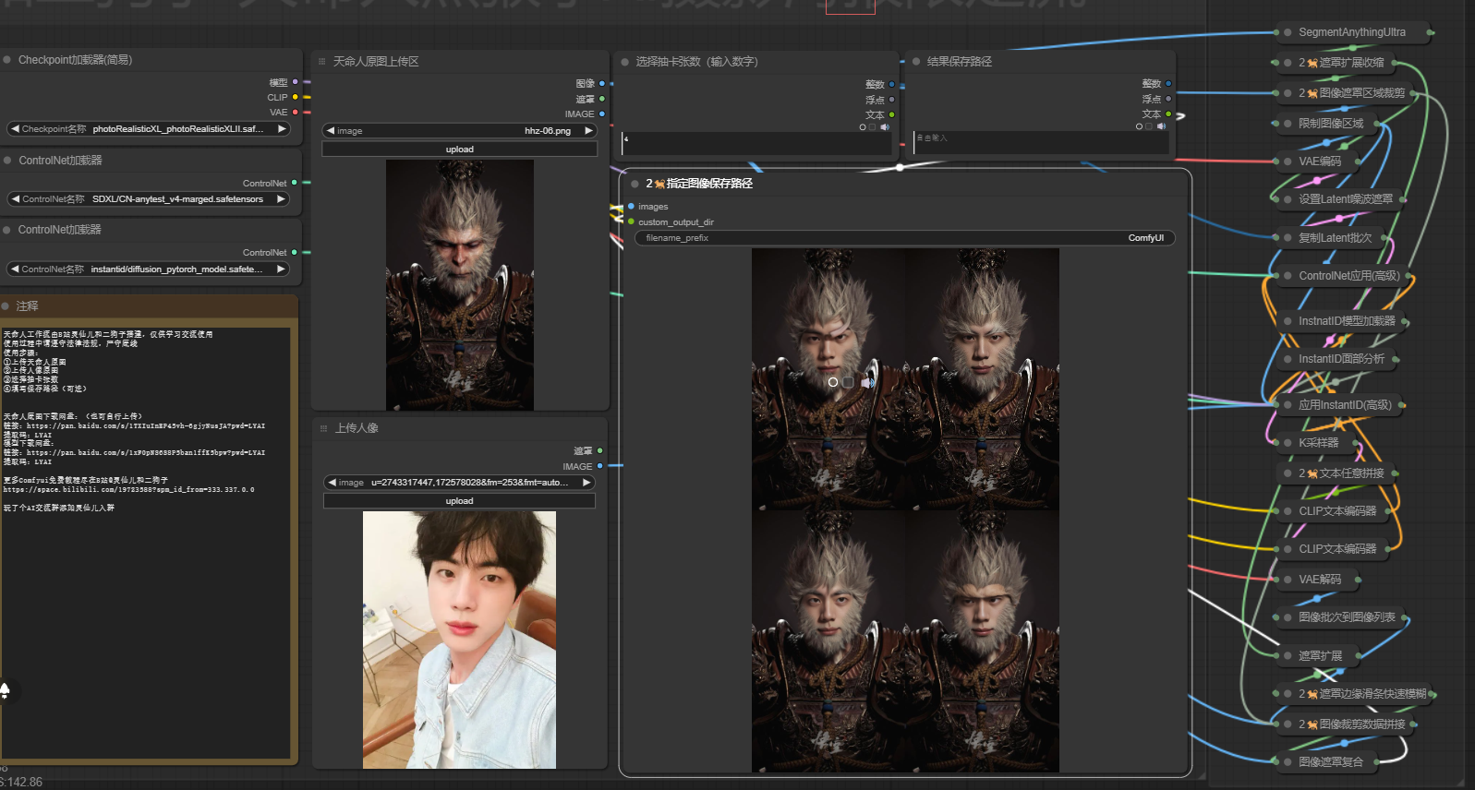Next ControlNet after instantid model arrow
Viewport: 1475px width, 790px height.
(282, 269)
